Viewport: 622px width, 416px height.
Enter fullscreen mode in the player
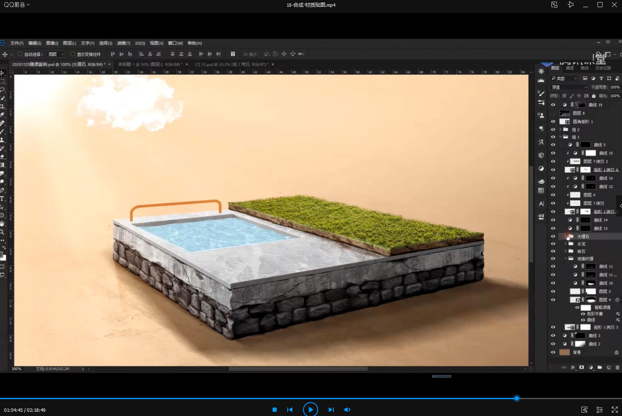(x=614, y=410)
